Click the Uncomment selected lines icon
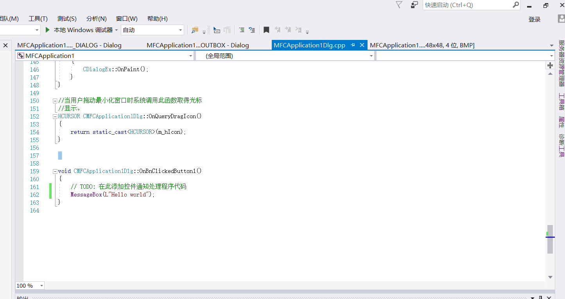This screenshot has width=565, height=299. 252,30
